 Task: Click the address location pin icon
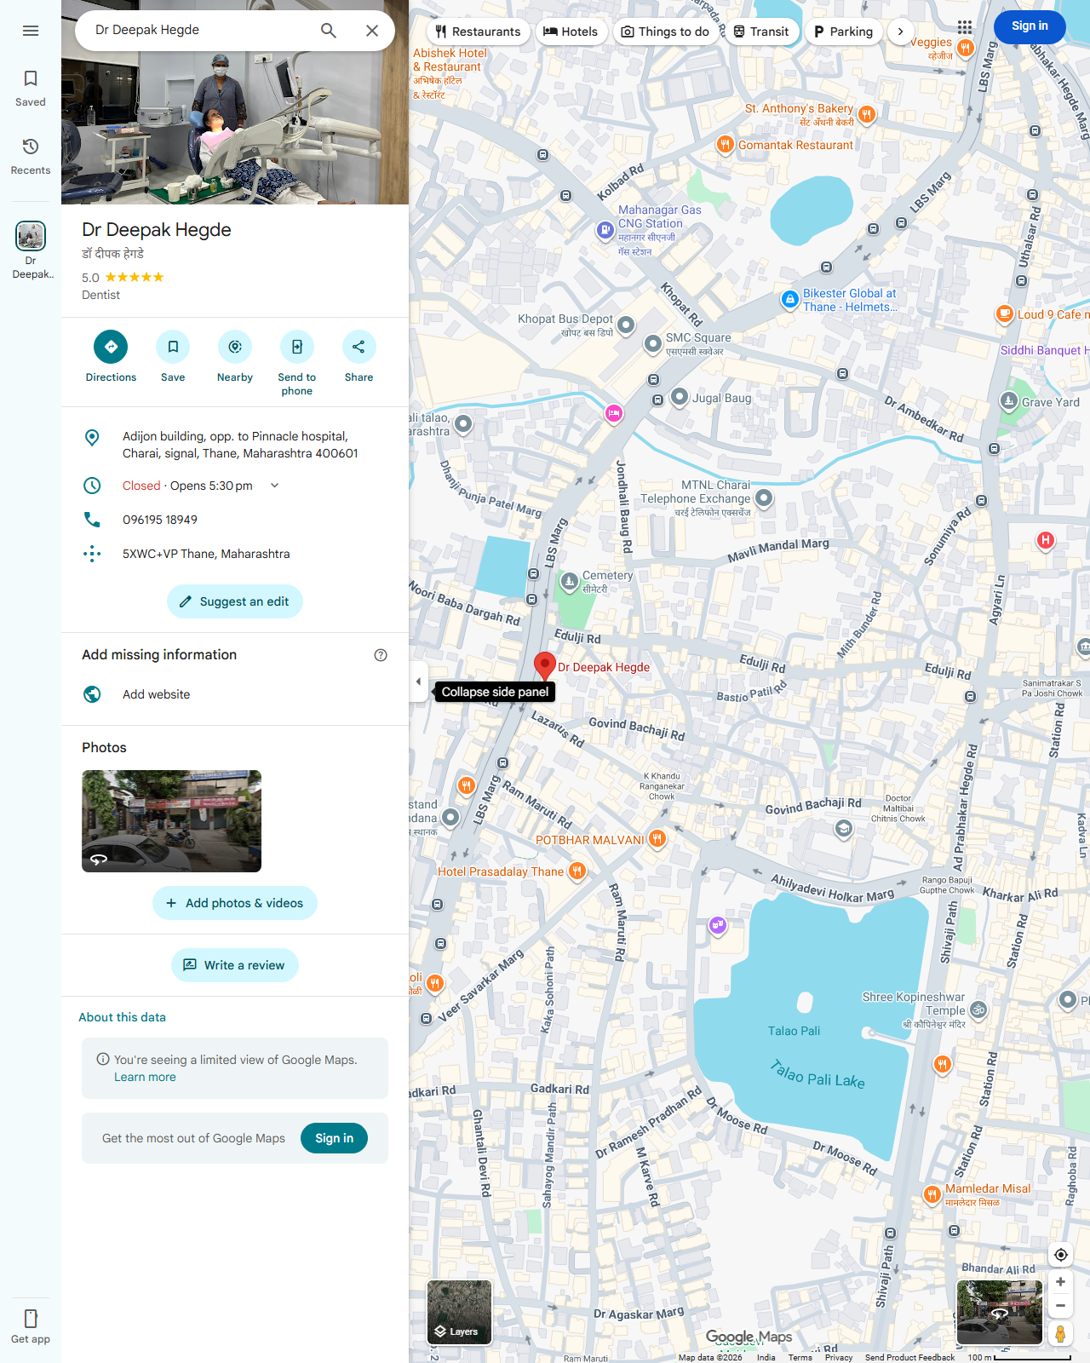click(92, 438)
